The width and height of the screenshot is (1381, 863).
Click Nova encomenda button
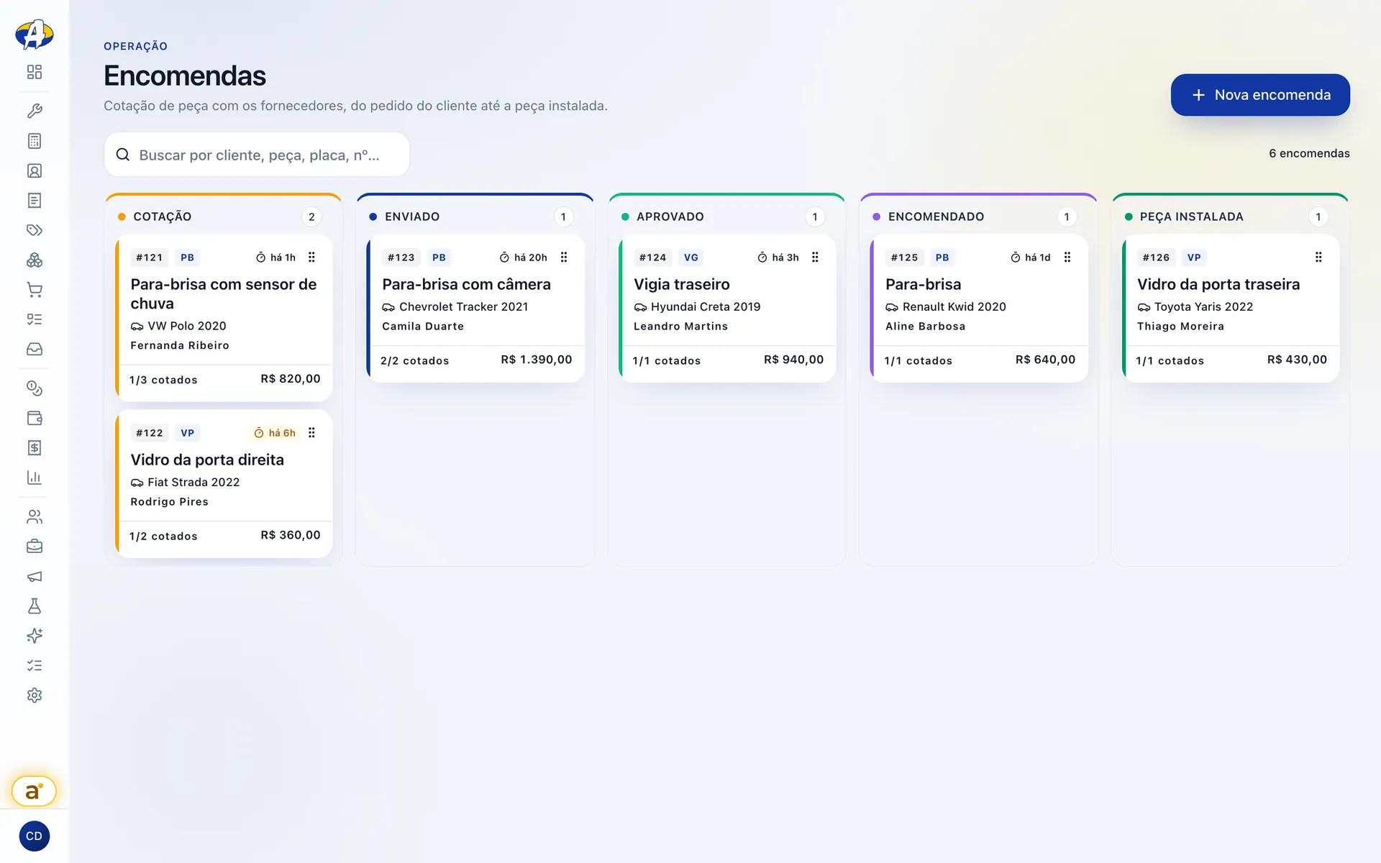pyautogui.click(x=1260, y=95)
